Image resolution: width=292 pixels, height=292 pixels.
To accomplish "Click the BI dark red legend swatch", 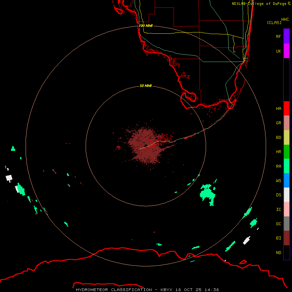I will coord(286,238).
